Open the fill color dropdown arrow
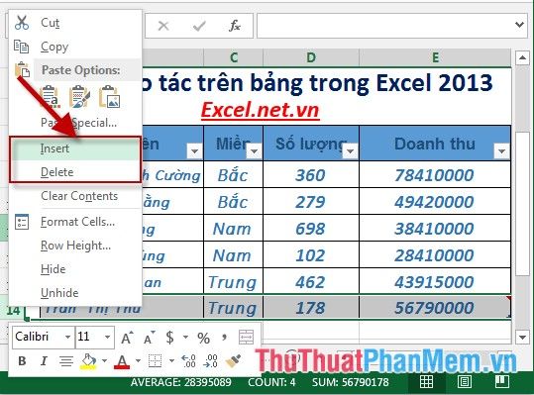This screenshot has width=534, height=395. click(x=104, y=360)
